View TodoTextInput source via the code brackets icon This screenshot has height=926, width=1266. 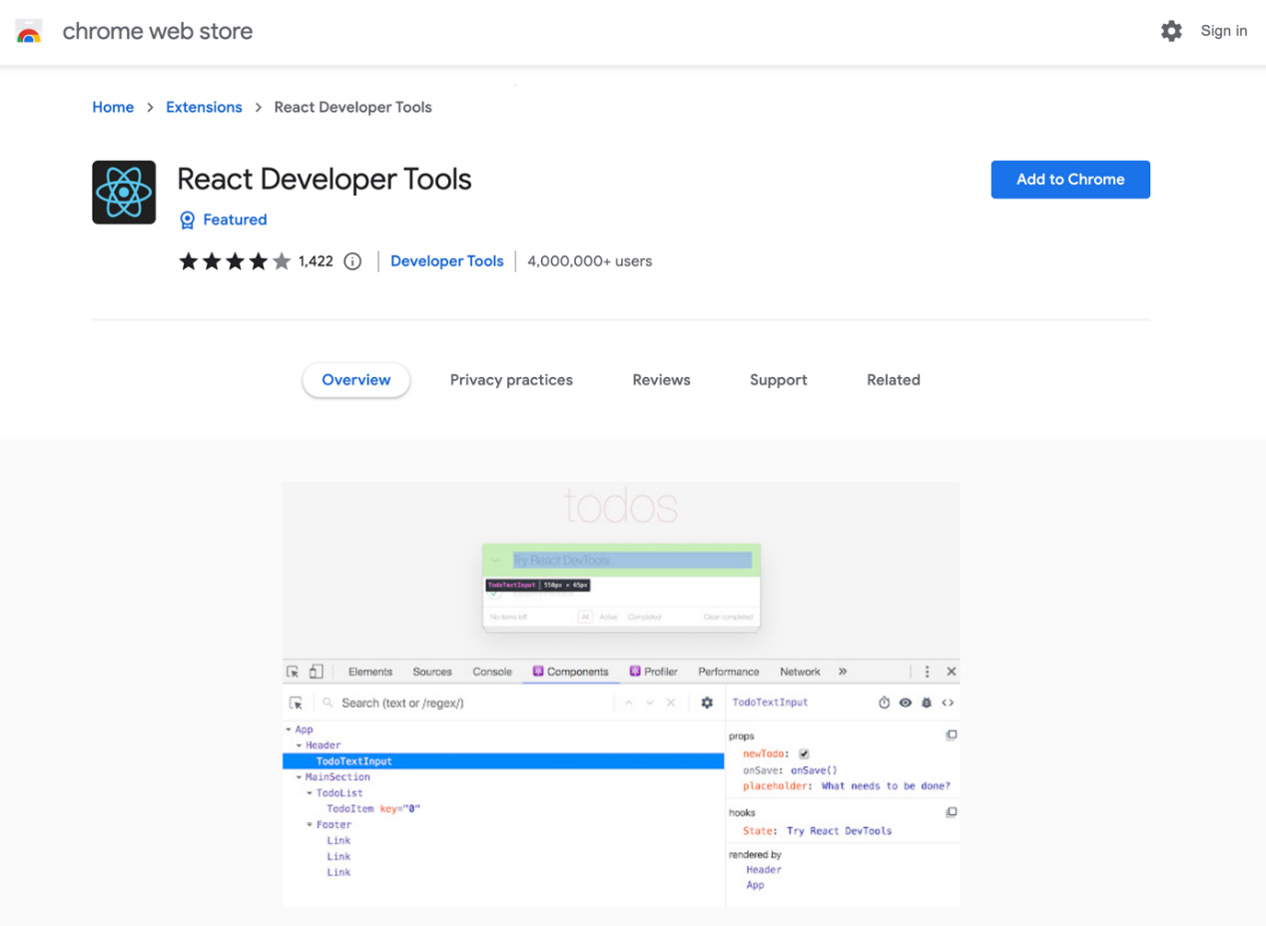948,702
